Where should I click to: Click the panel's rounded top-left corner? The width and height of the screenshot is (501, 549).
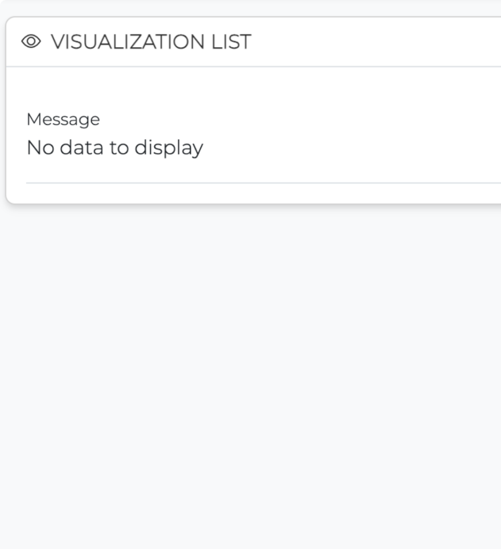pyautogui.click(x=10, y=21)
